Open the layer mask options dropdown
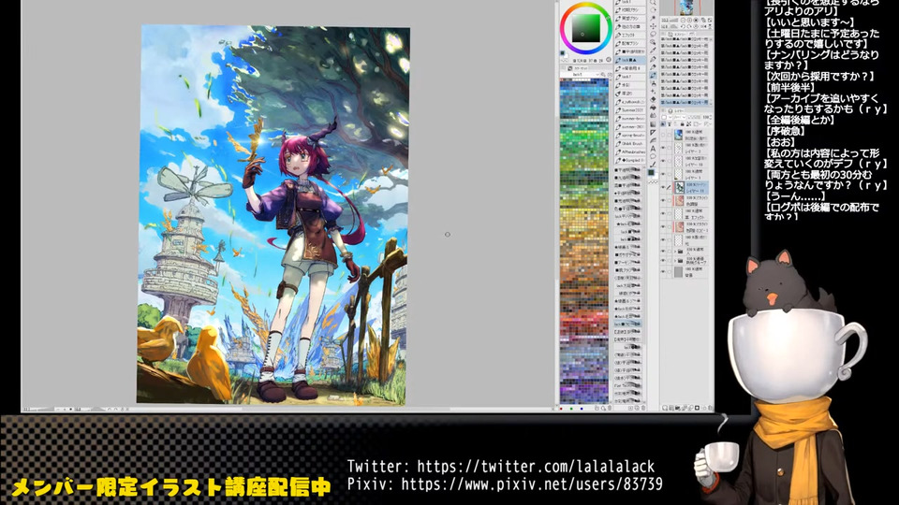 click(x=697, y=123)
